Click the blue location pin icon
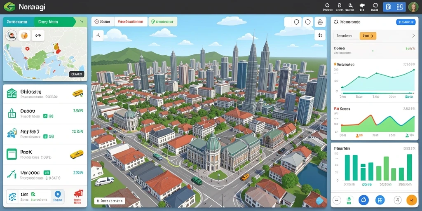Image resolution: width=422 pixels, height=211 pixels. point(57,194)
